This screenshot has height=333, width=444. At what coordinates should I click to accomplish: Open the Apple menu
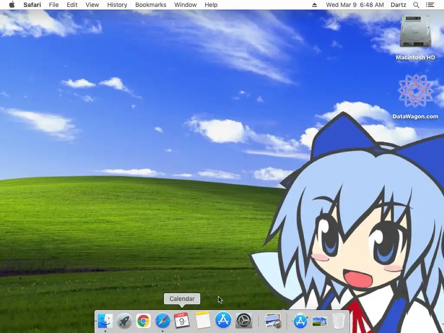(12, 5)
